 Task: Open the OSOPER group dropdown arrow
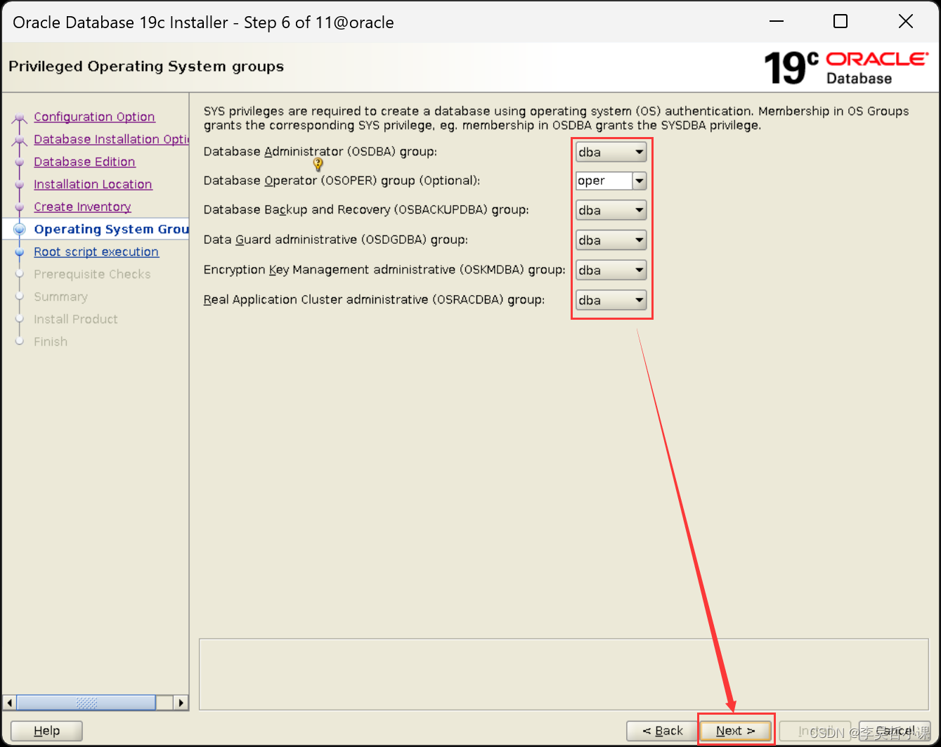click(639, 181)
